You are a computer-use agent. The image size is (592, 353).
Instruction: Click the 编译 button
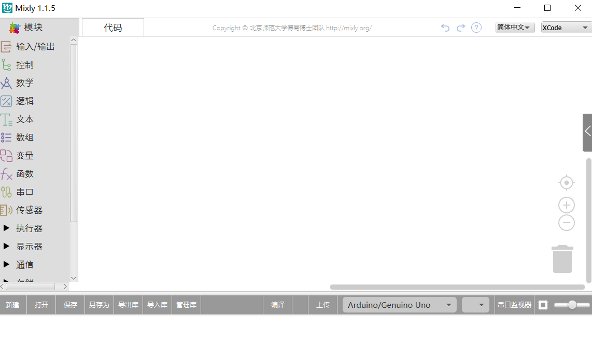(278, 305)
